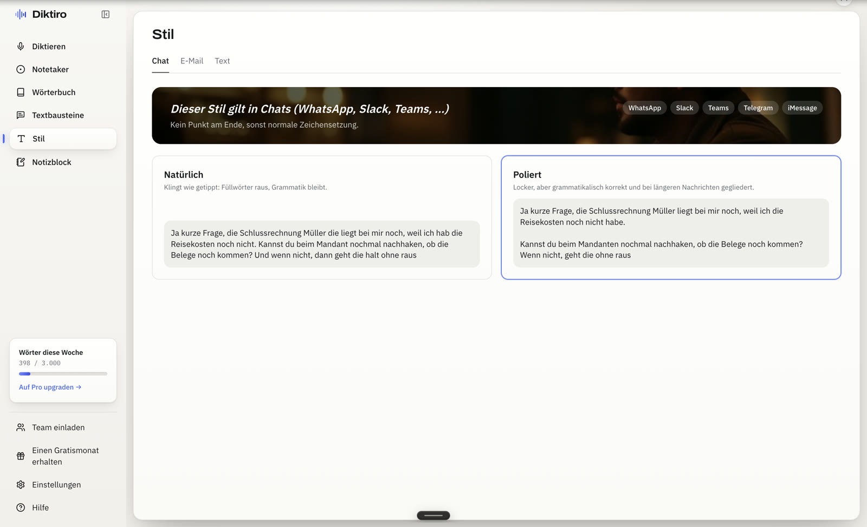
Task: Click the Auf Pro upgraden link
Action: pos(50,387)
